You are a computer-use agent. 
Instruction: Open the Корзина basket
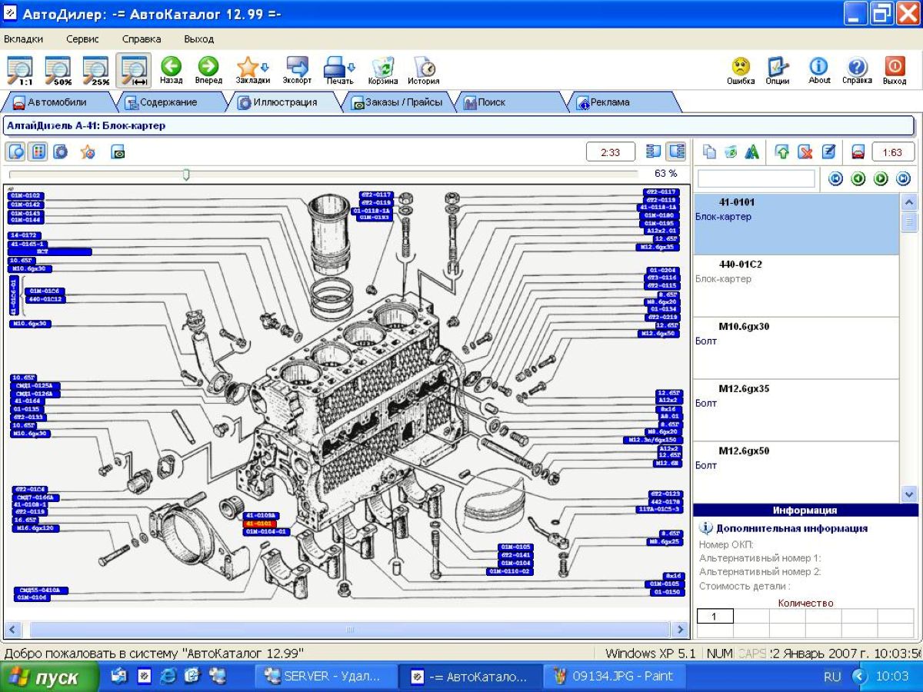(x=382, y=69)
